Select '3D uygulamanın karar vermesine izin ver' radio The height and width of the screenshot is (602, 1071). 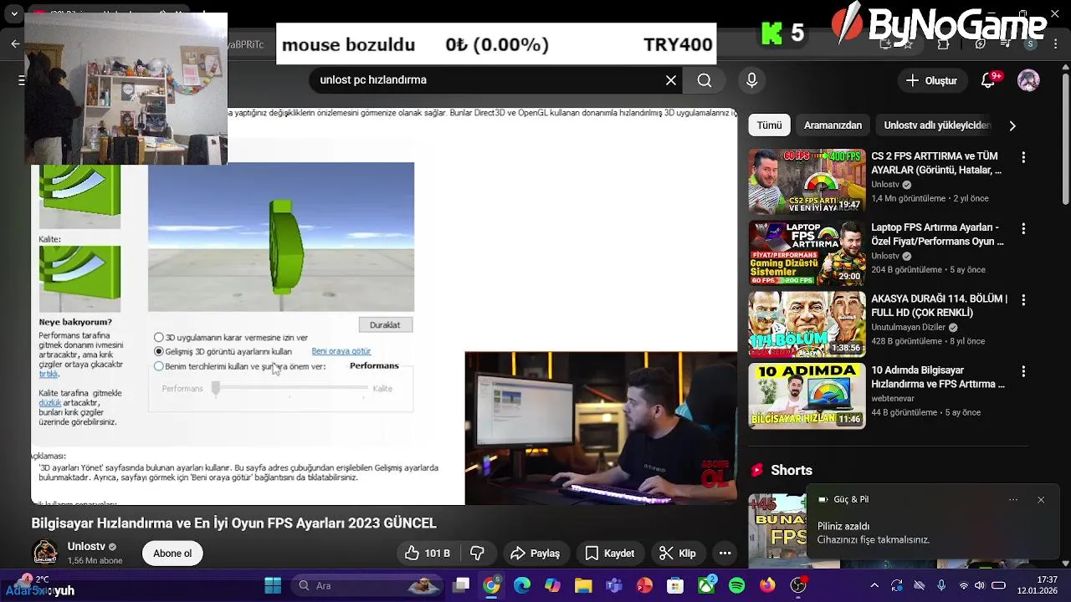(159, 338)
